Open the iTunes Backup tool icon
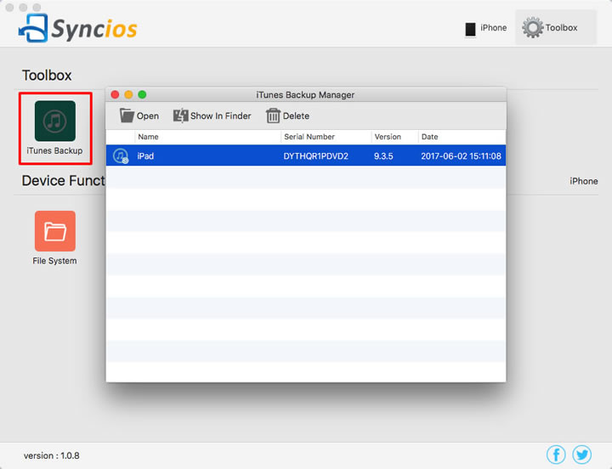Viewport: 612px width, 469px height. click(55, 121)
